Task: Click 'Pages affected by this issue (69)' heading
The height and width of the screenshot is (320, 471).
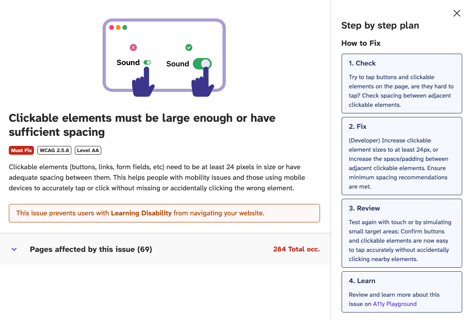Action: click(91, 249)
